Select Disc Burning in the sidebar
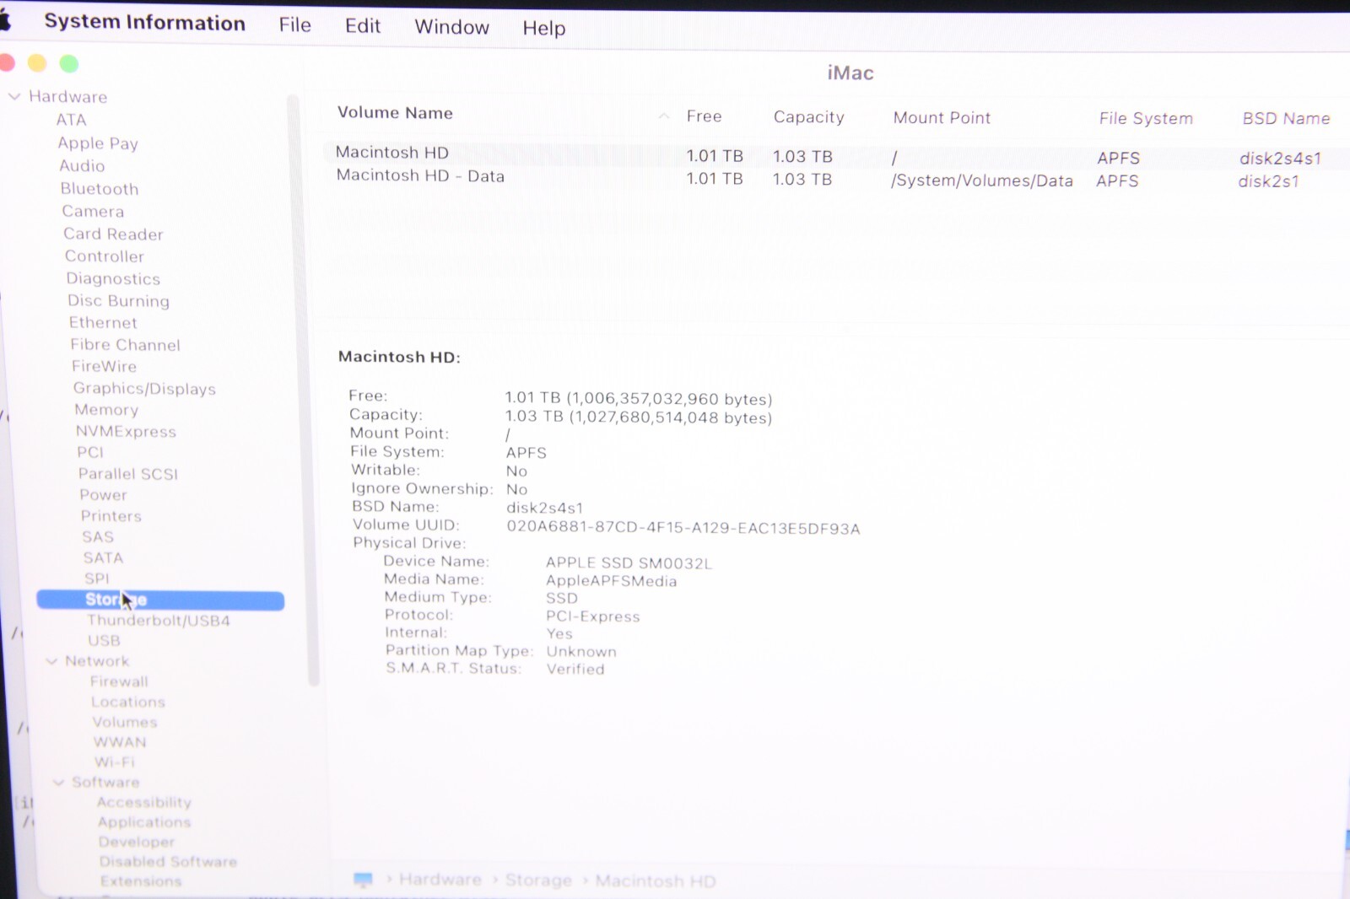The width and height of the screenshot is (1350, 899). (119, 301)
